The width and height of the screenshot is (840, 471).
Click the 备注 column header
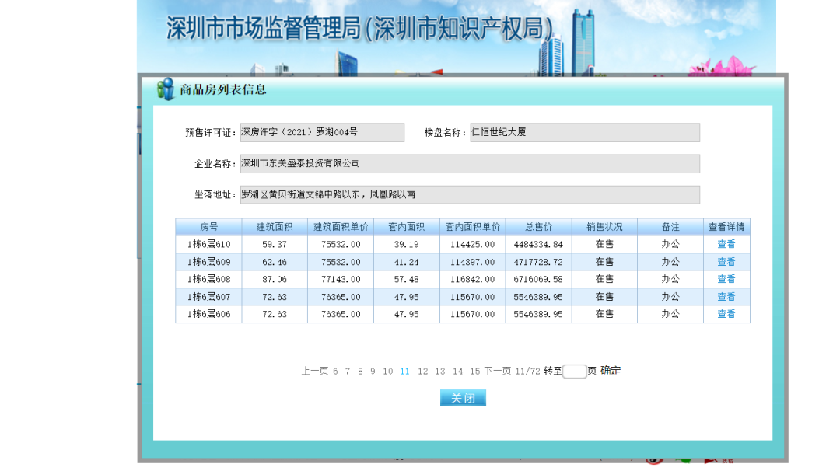tap(670, 227)
